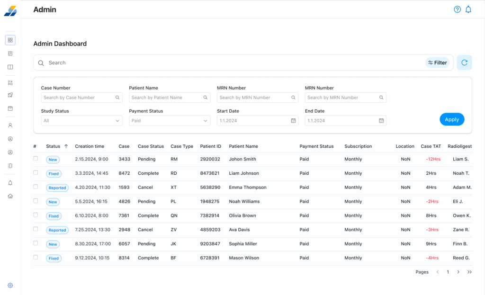The height and width of the screenshot is (295, 485).
Task: Tick checkbox for Emma Thompson row
Action: click(36, 187)
